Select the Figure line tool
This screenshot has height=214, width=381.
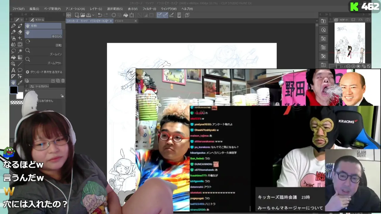(x=20, y=64)
